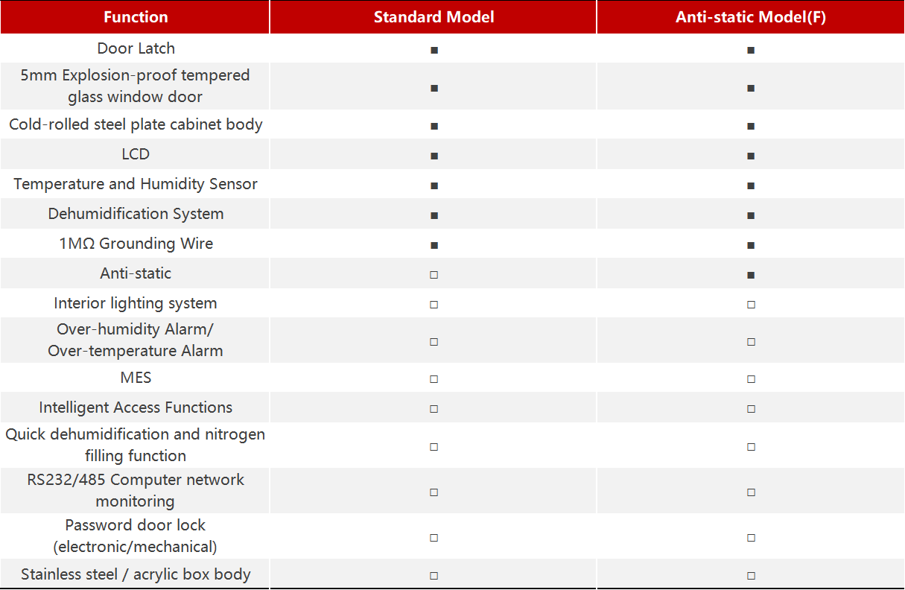Viewport: 905px width, 590px height.
Task: Click the Dehumidification System square under Standard Model
Action: click(434, 215)
